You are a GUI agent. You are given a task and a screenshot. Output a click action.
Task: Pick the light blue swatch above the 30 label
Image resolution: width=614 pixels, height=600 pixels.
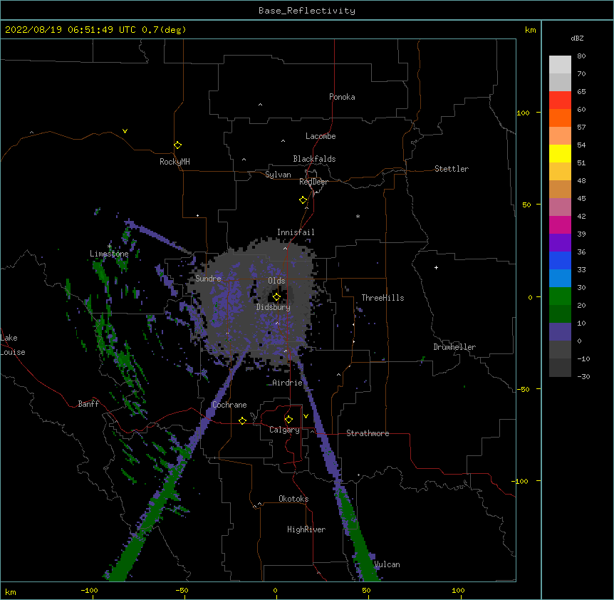(x=560, y=279)
